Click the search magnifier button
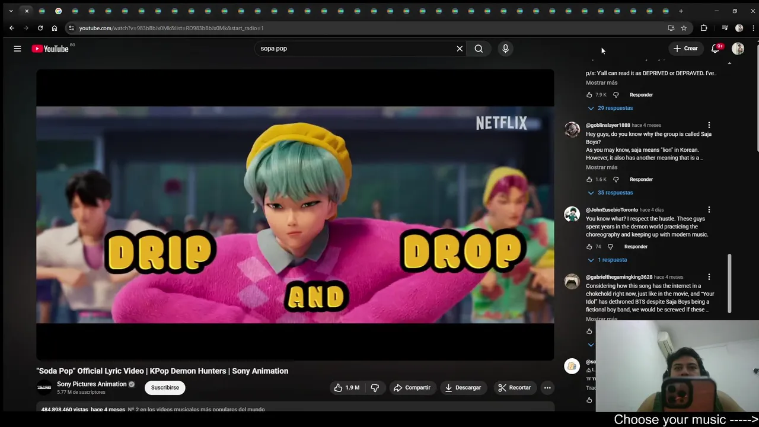759x427 pixels. 479,49
